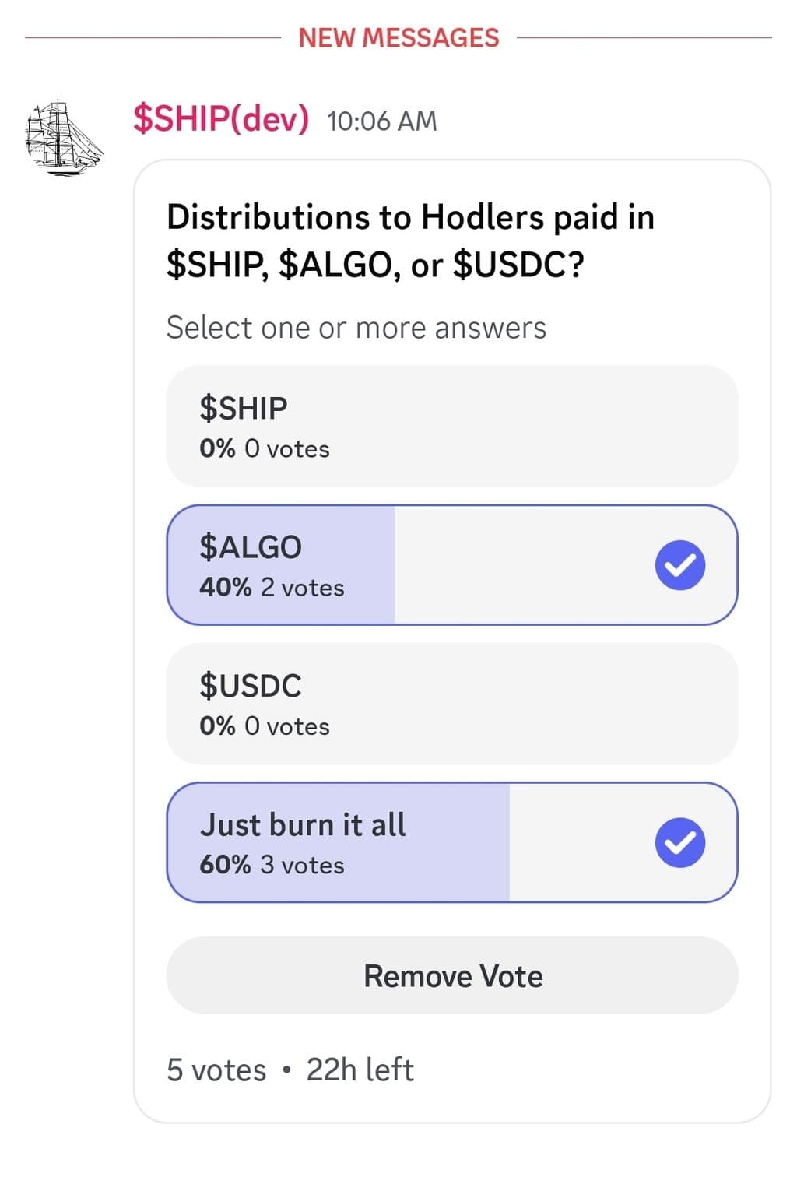Click the Select one or more answers hint
Screen dimensions: 797x1177
coord(356,328)
